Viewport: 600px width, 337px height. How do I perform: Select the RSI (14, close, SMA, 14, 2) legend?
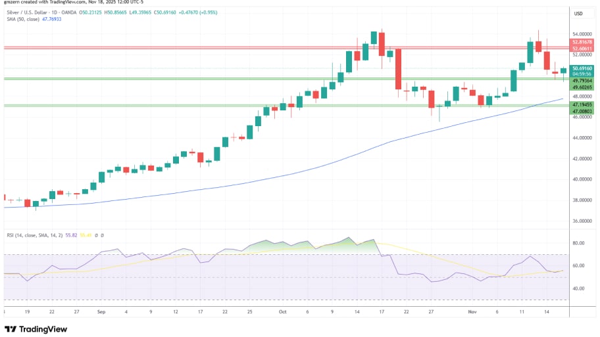[33, 235]
